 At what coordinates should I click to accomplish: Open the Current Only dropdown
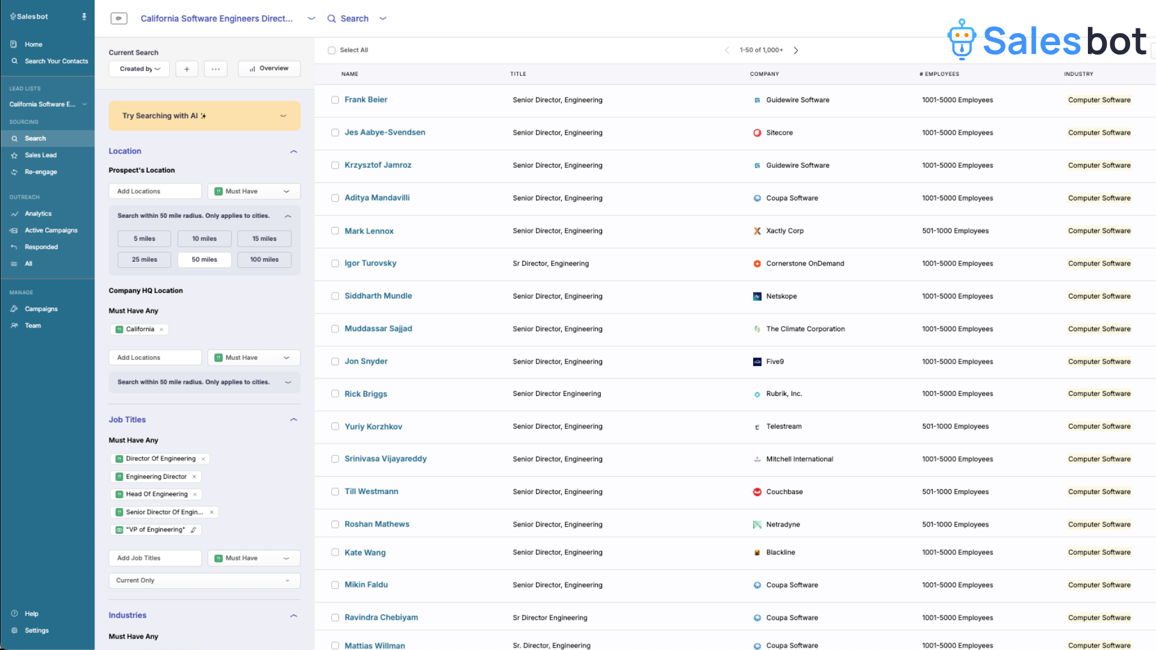204,581
